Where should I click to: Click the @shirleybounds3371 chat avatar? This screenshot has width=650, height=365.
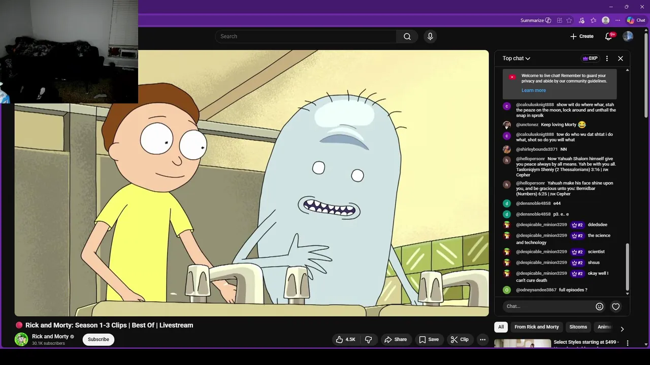click(506, 150)
